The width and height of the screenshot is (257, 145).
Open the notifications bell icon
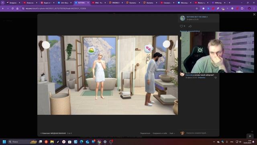click(x=253, y=142)
